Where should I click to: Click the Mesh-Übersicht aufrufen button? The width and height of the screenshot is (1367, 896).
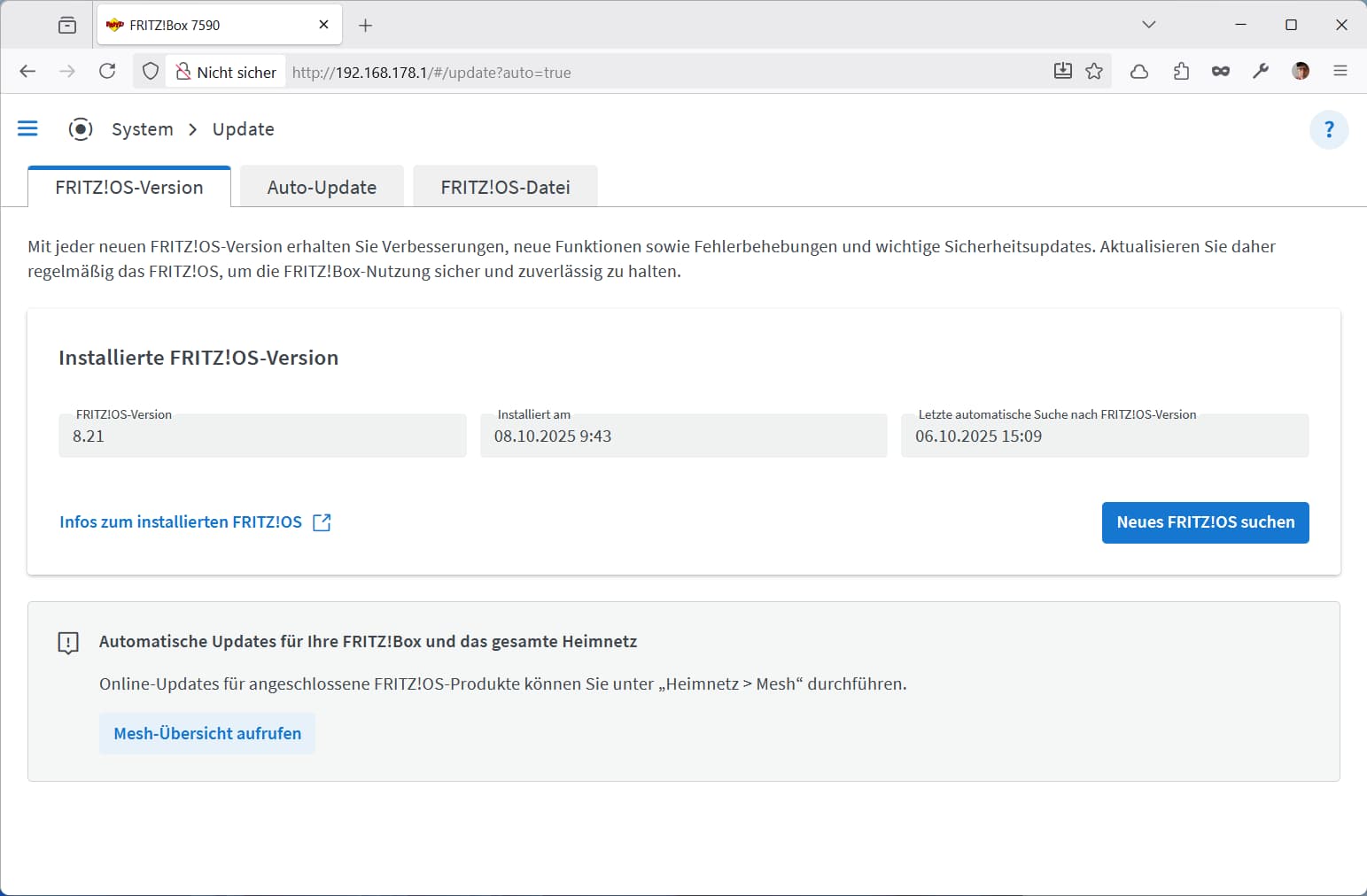tap(207, 733)
